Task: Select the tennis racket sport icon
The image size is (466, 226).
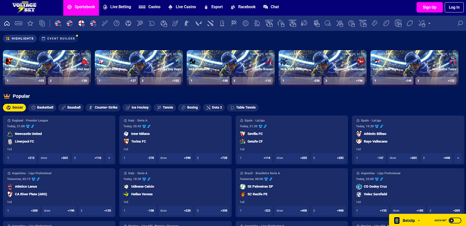Action: click(x=140, y=23)
